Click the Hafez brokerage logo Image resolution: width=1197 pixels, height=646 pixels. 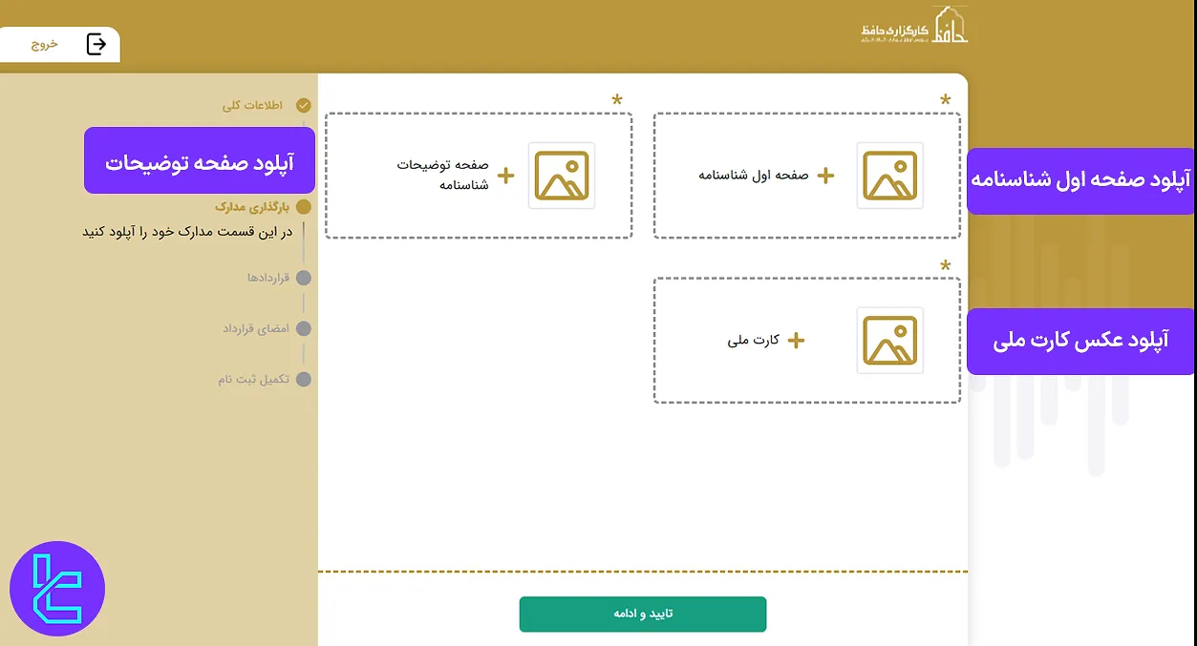pos(914,28)
